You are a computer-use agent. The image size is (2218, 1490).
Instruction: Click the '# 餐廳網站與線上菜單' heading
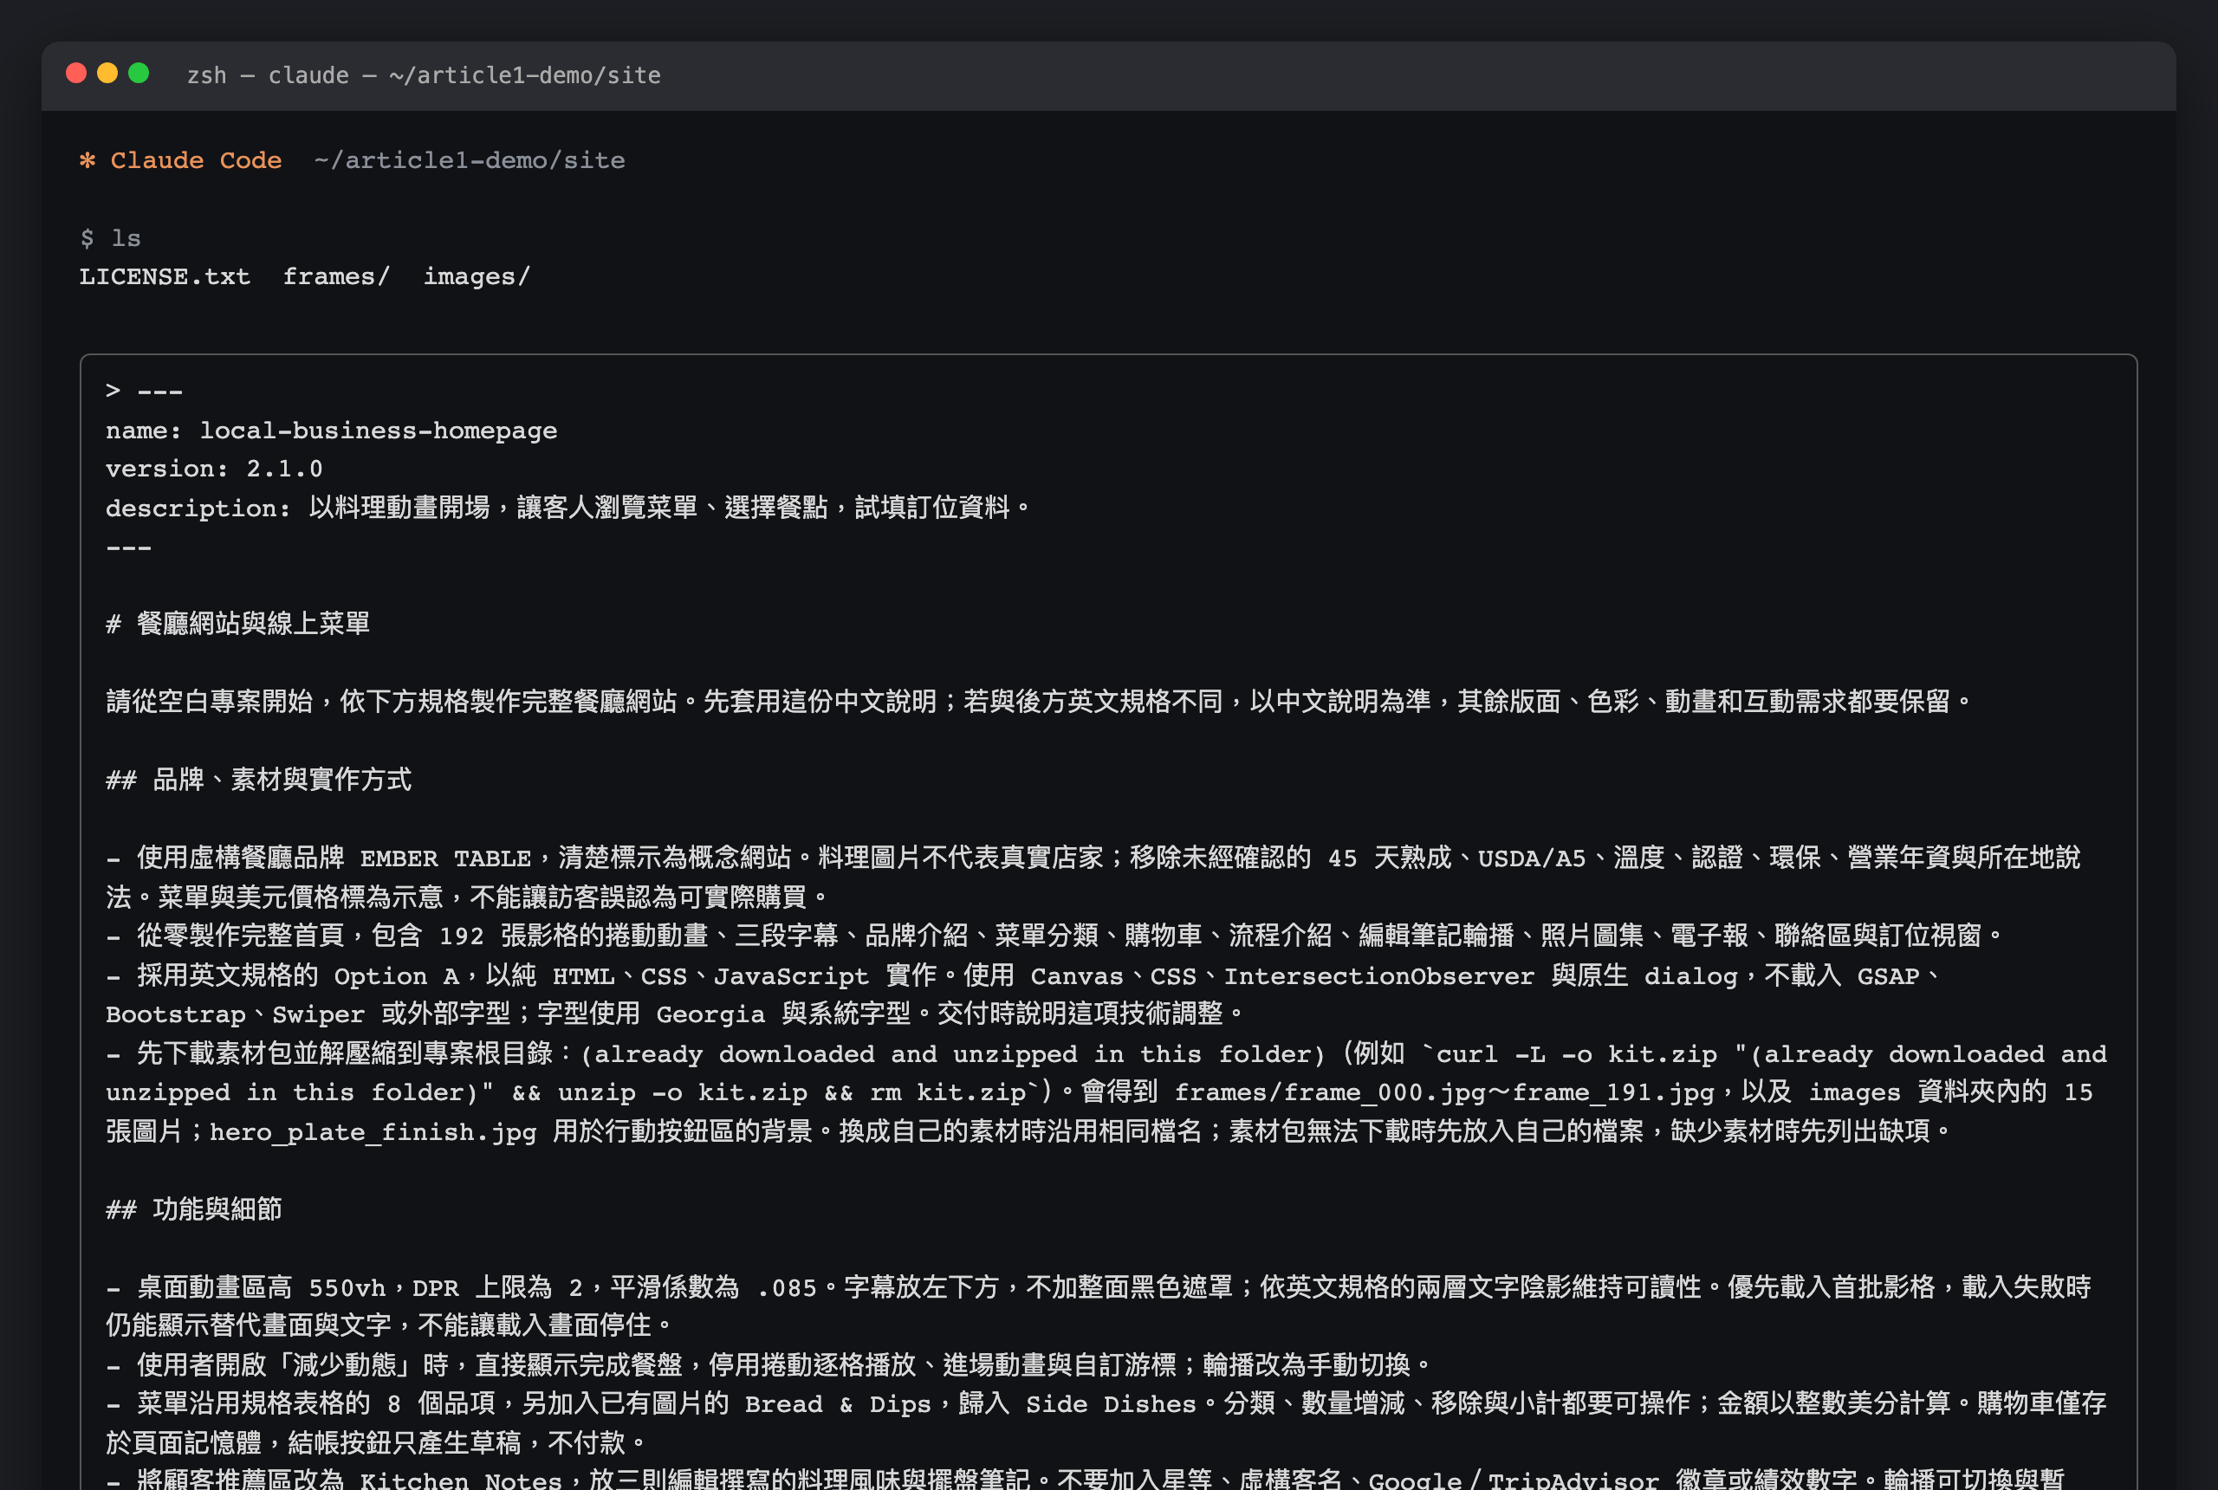click(237, 624)
